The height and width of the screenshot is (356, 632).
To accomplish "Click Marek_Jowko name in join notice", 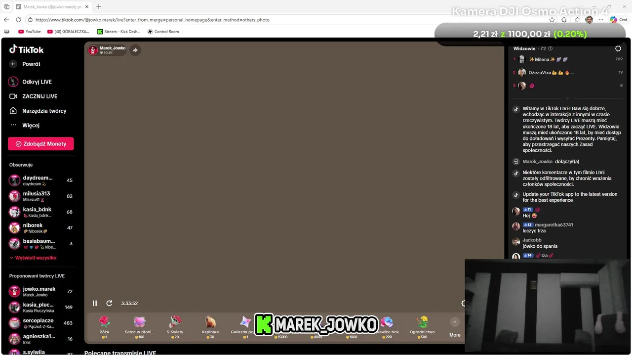I will click(538, 161).
